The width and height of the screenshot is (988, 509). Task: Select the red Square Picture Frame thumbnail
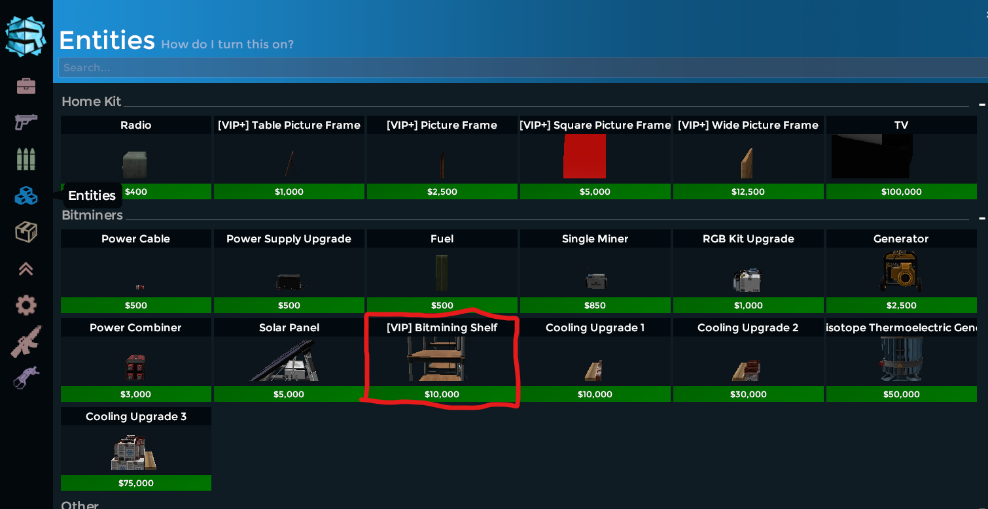(584, 157)
